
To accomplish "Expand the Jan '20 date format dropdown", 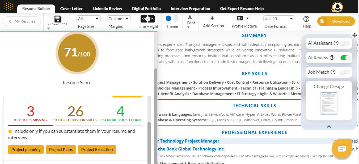I will click(x=279, y=19).
